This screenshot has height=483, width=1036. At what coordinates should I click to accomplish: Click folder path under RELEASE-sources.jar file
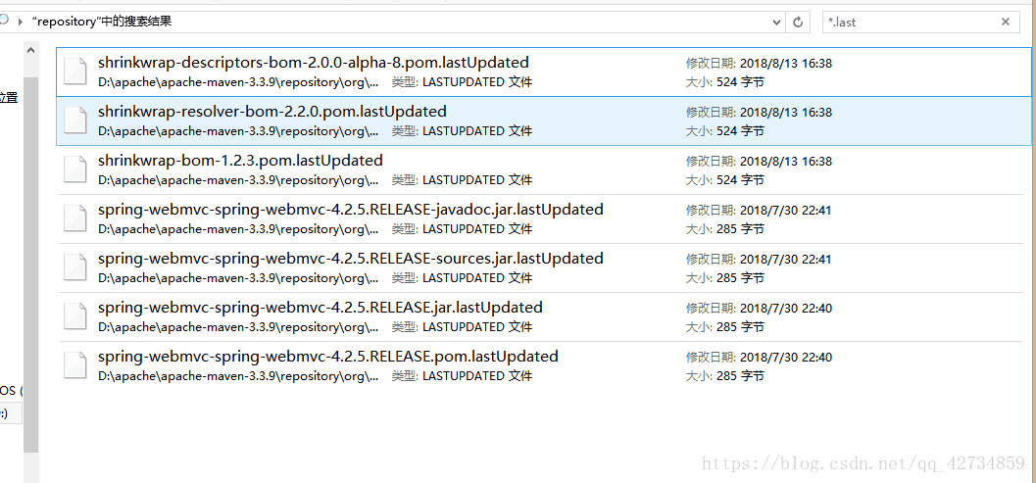(x=238, y=278)
